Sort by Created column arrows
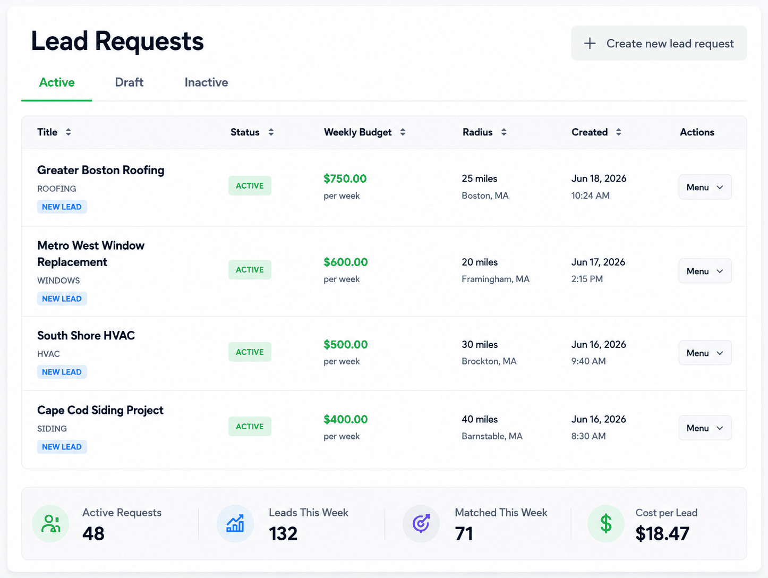Viewport: 768px width, 578px height. tap(618, 132)
